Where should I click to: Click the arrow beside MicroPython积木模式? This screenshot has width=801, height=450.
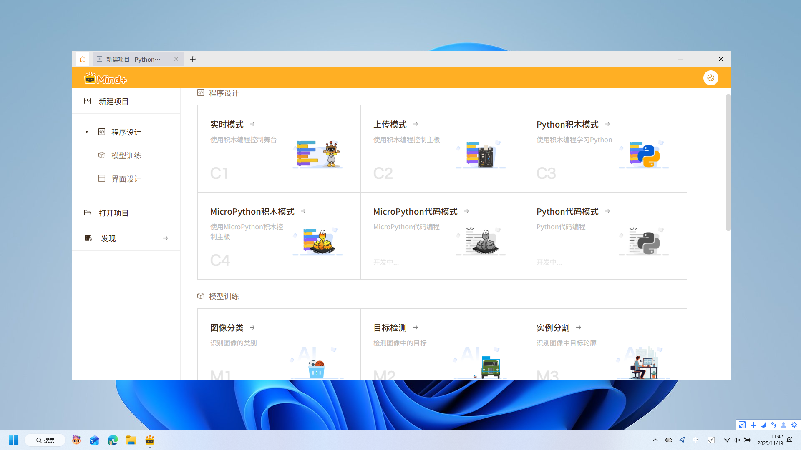pos(303,211)
